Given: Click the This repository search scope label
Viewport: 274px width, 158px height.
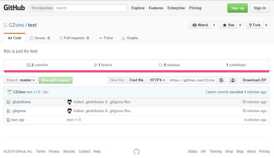Looking at the screenshot, I should [x=42, y=8].
